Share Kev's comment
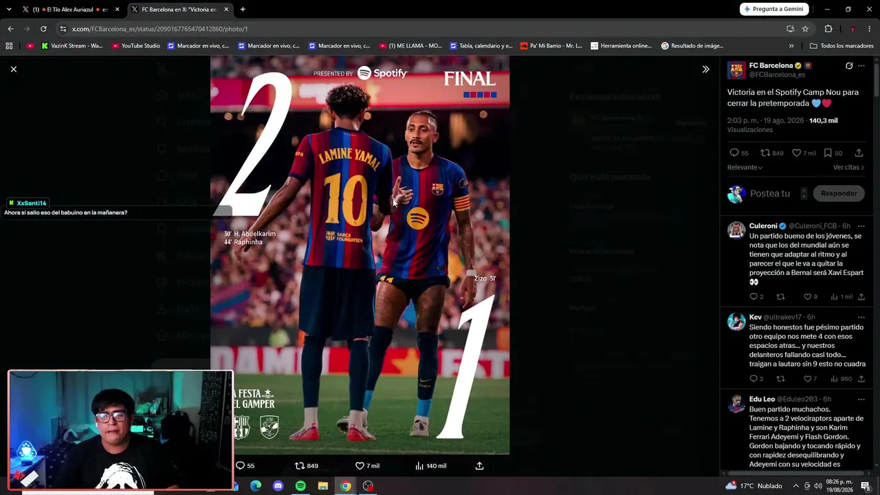880x495 pixels. tap(861, 379)
